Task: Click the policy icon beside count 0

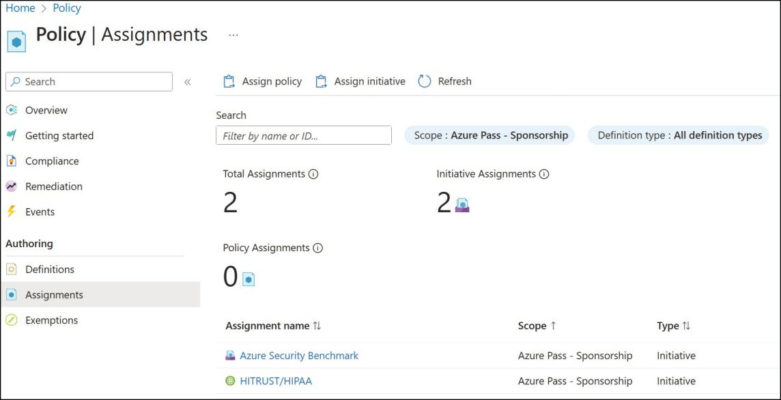Action: pyautogui.click(x=248, y=279)
